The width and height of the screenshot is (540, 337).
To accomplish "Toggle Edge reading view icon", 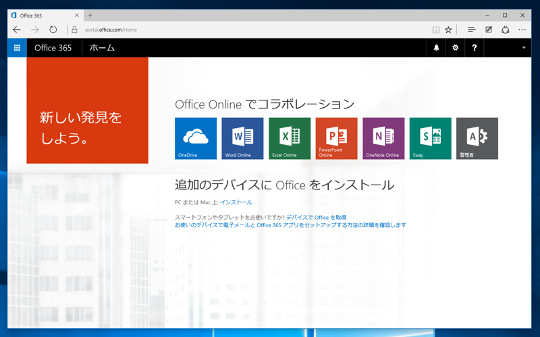I will [436, 30].
